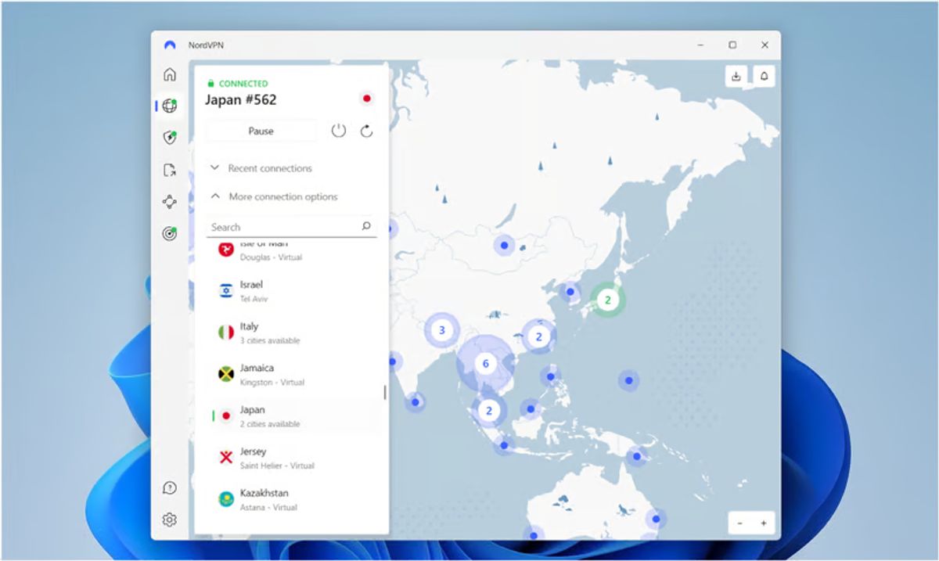Select Japan from country list
The width and height of the screenshot is (939, 561).
point(291,416)
